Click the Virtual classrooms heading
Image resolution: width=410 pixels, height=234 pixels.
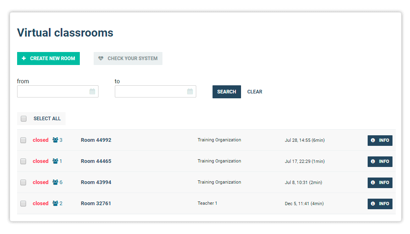pyautogui.click(x=65, y=33)
